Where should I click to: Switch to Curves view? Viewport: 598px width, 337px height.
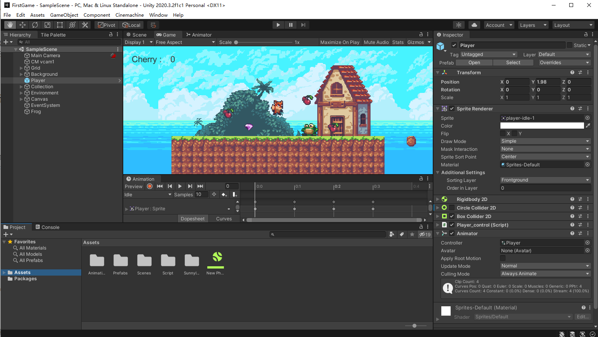tap(224, 218)
